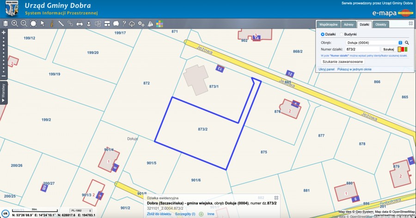Switch to the Współrzędne tab

329,24
